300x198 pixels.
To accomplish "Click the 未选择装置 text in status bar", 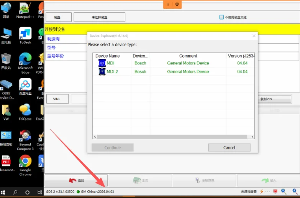I will pos(249,191).
